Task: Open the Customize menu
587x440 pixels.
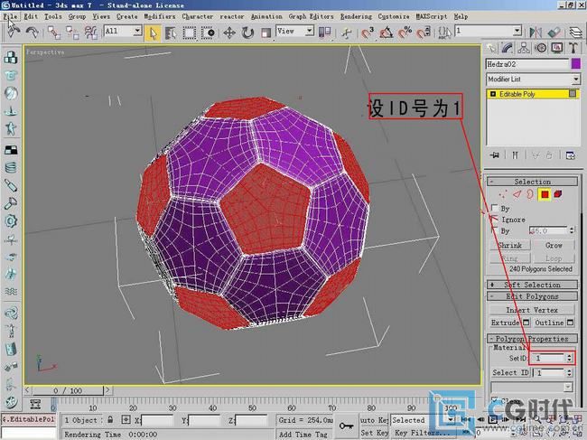Action: coord(394,16)
